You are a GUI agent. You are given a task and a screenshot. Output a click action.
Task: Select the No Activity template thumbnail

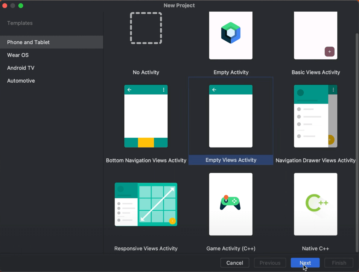(x=146, y=28)
